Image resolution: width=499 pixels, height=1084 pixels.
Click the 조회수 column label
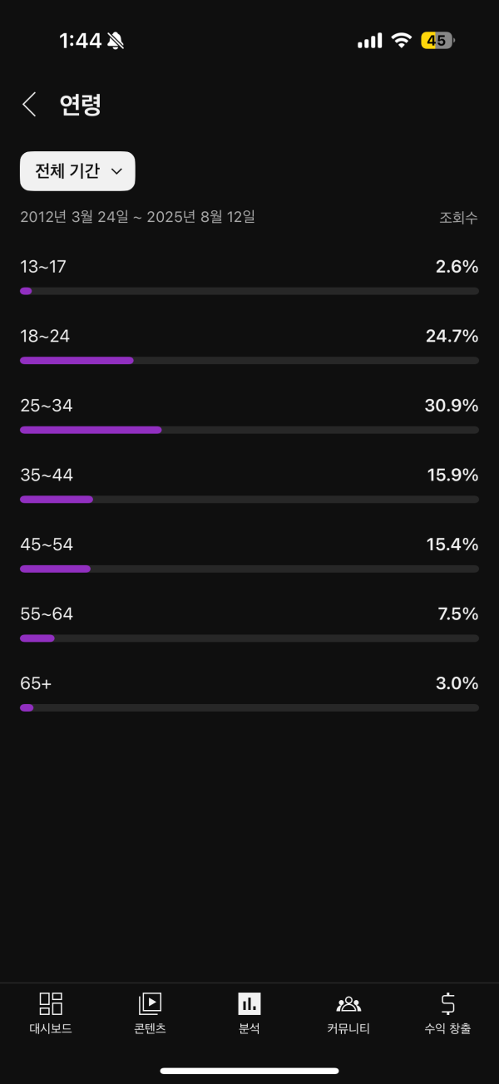[x=458, y=218]
